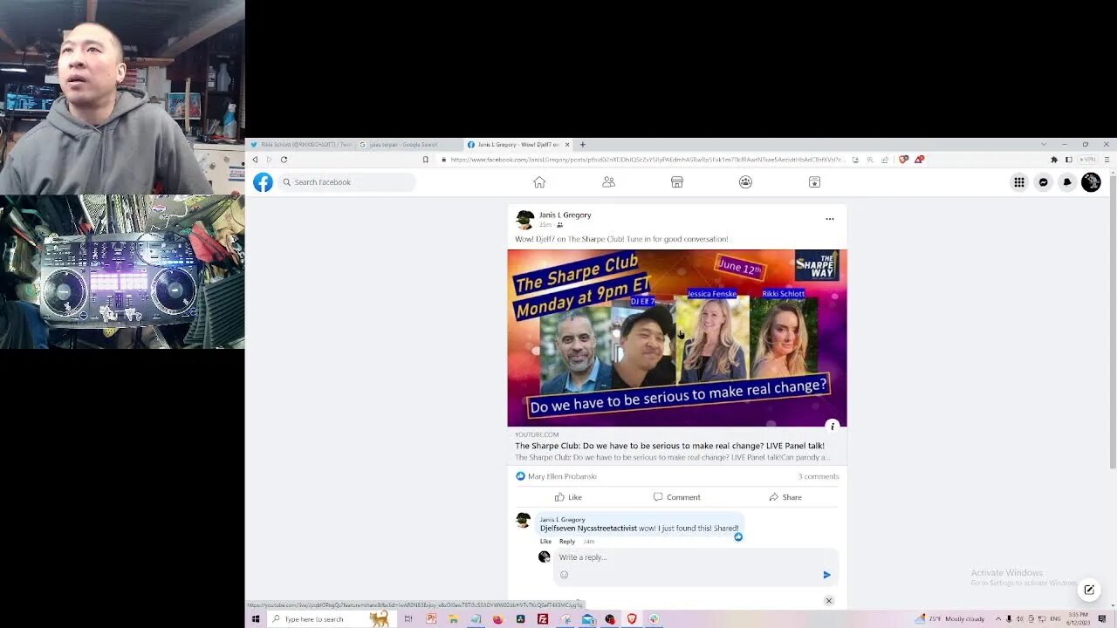View reactions by Mary Ellen Probanski
This screenshot has height=628, width=1117.
562,476
